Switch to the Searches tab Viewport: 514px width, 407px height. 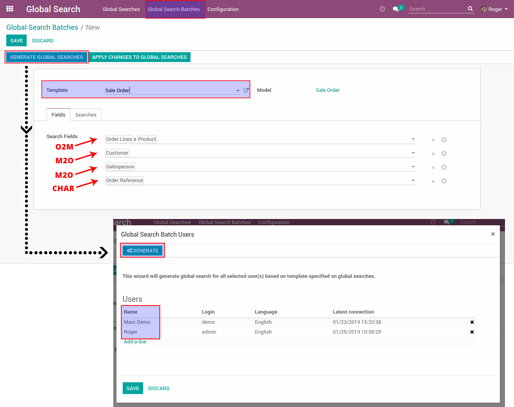click(x=85, y=115)
